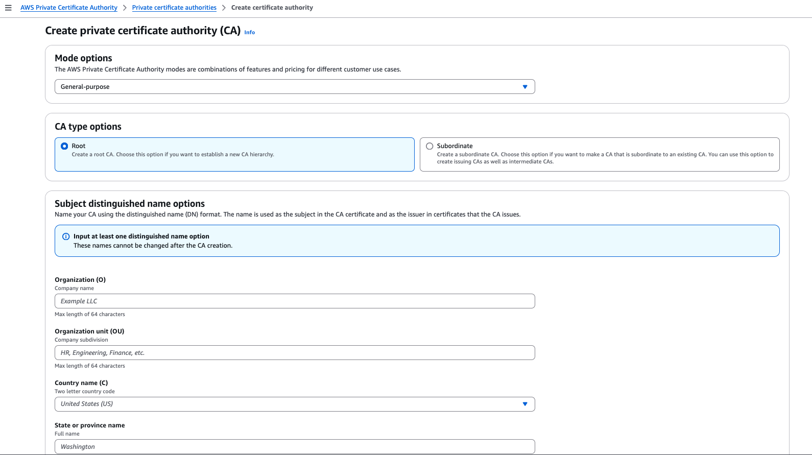Open the hamburger navigation menu
The height and width of the screenshot is (455, 812).
click(8, 8)
